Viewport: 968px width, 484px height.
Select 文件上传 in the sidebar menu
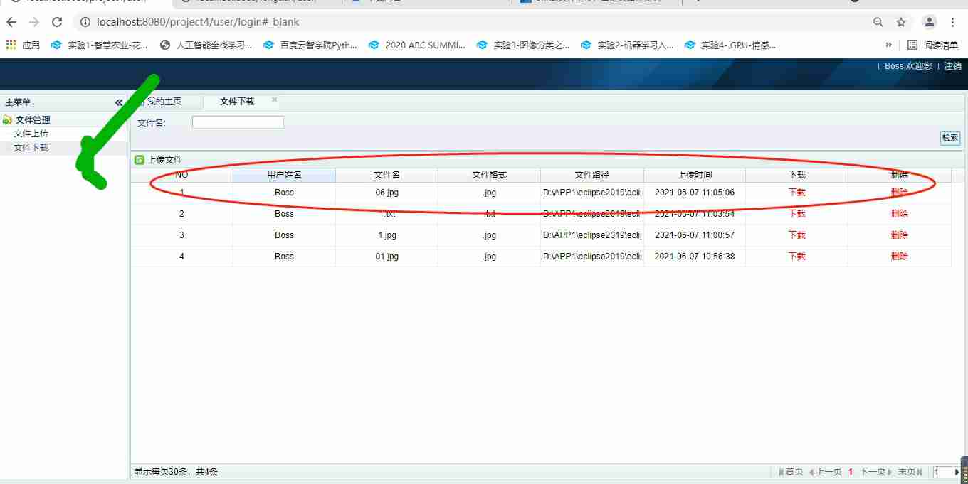(x=31, y=134)
